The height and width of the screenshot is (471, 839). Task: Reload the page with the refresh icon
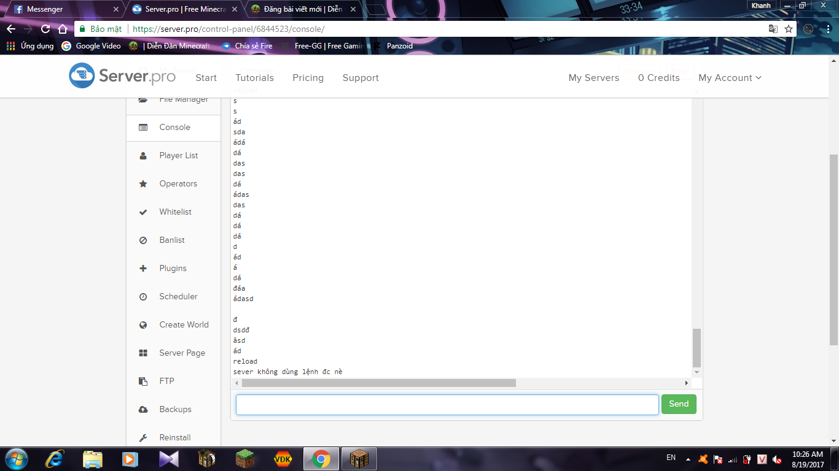pos(45,29)
